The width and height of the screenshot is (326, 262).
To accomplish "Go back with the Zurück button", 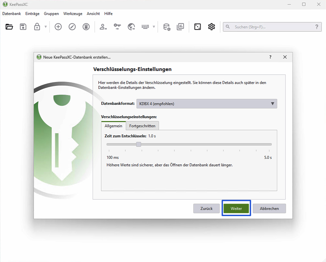I will click(207, 209).
